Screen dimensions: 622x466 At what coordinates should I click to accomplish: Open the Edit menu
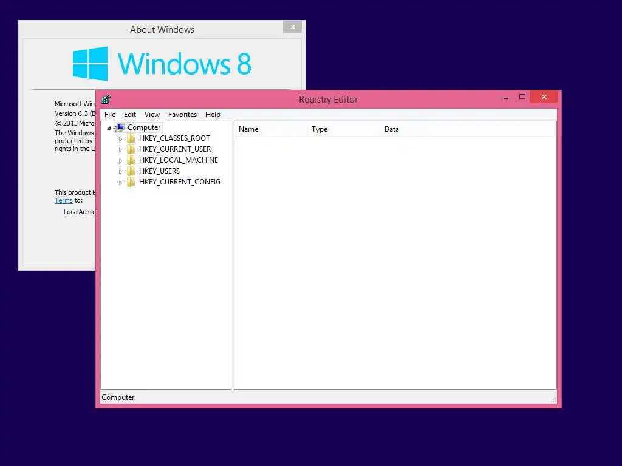click(x=130, y=115)
